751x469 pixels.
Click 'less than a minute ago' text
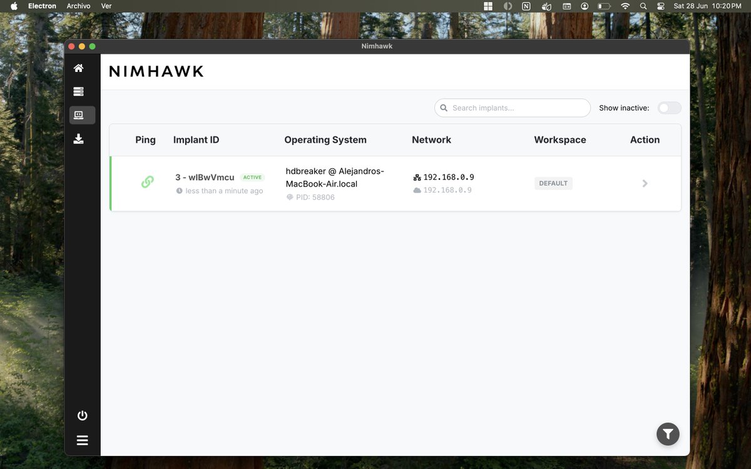pyautogui.click(x=224, y=191)
